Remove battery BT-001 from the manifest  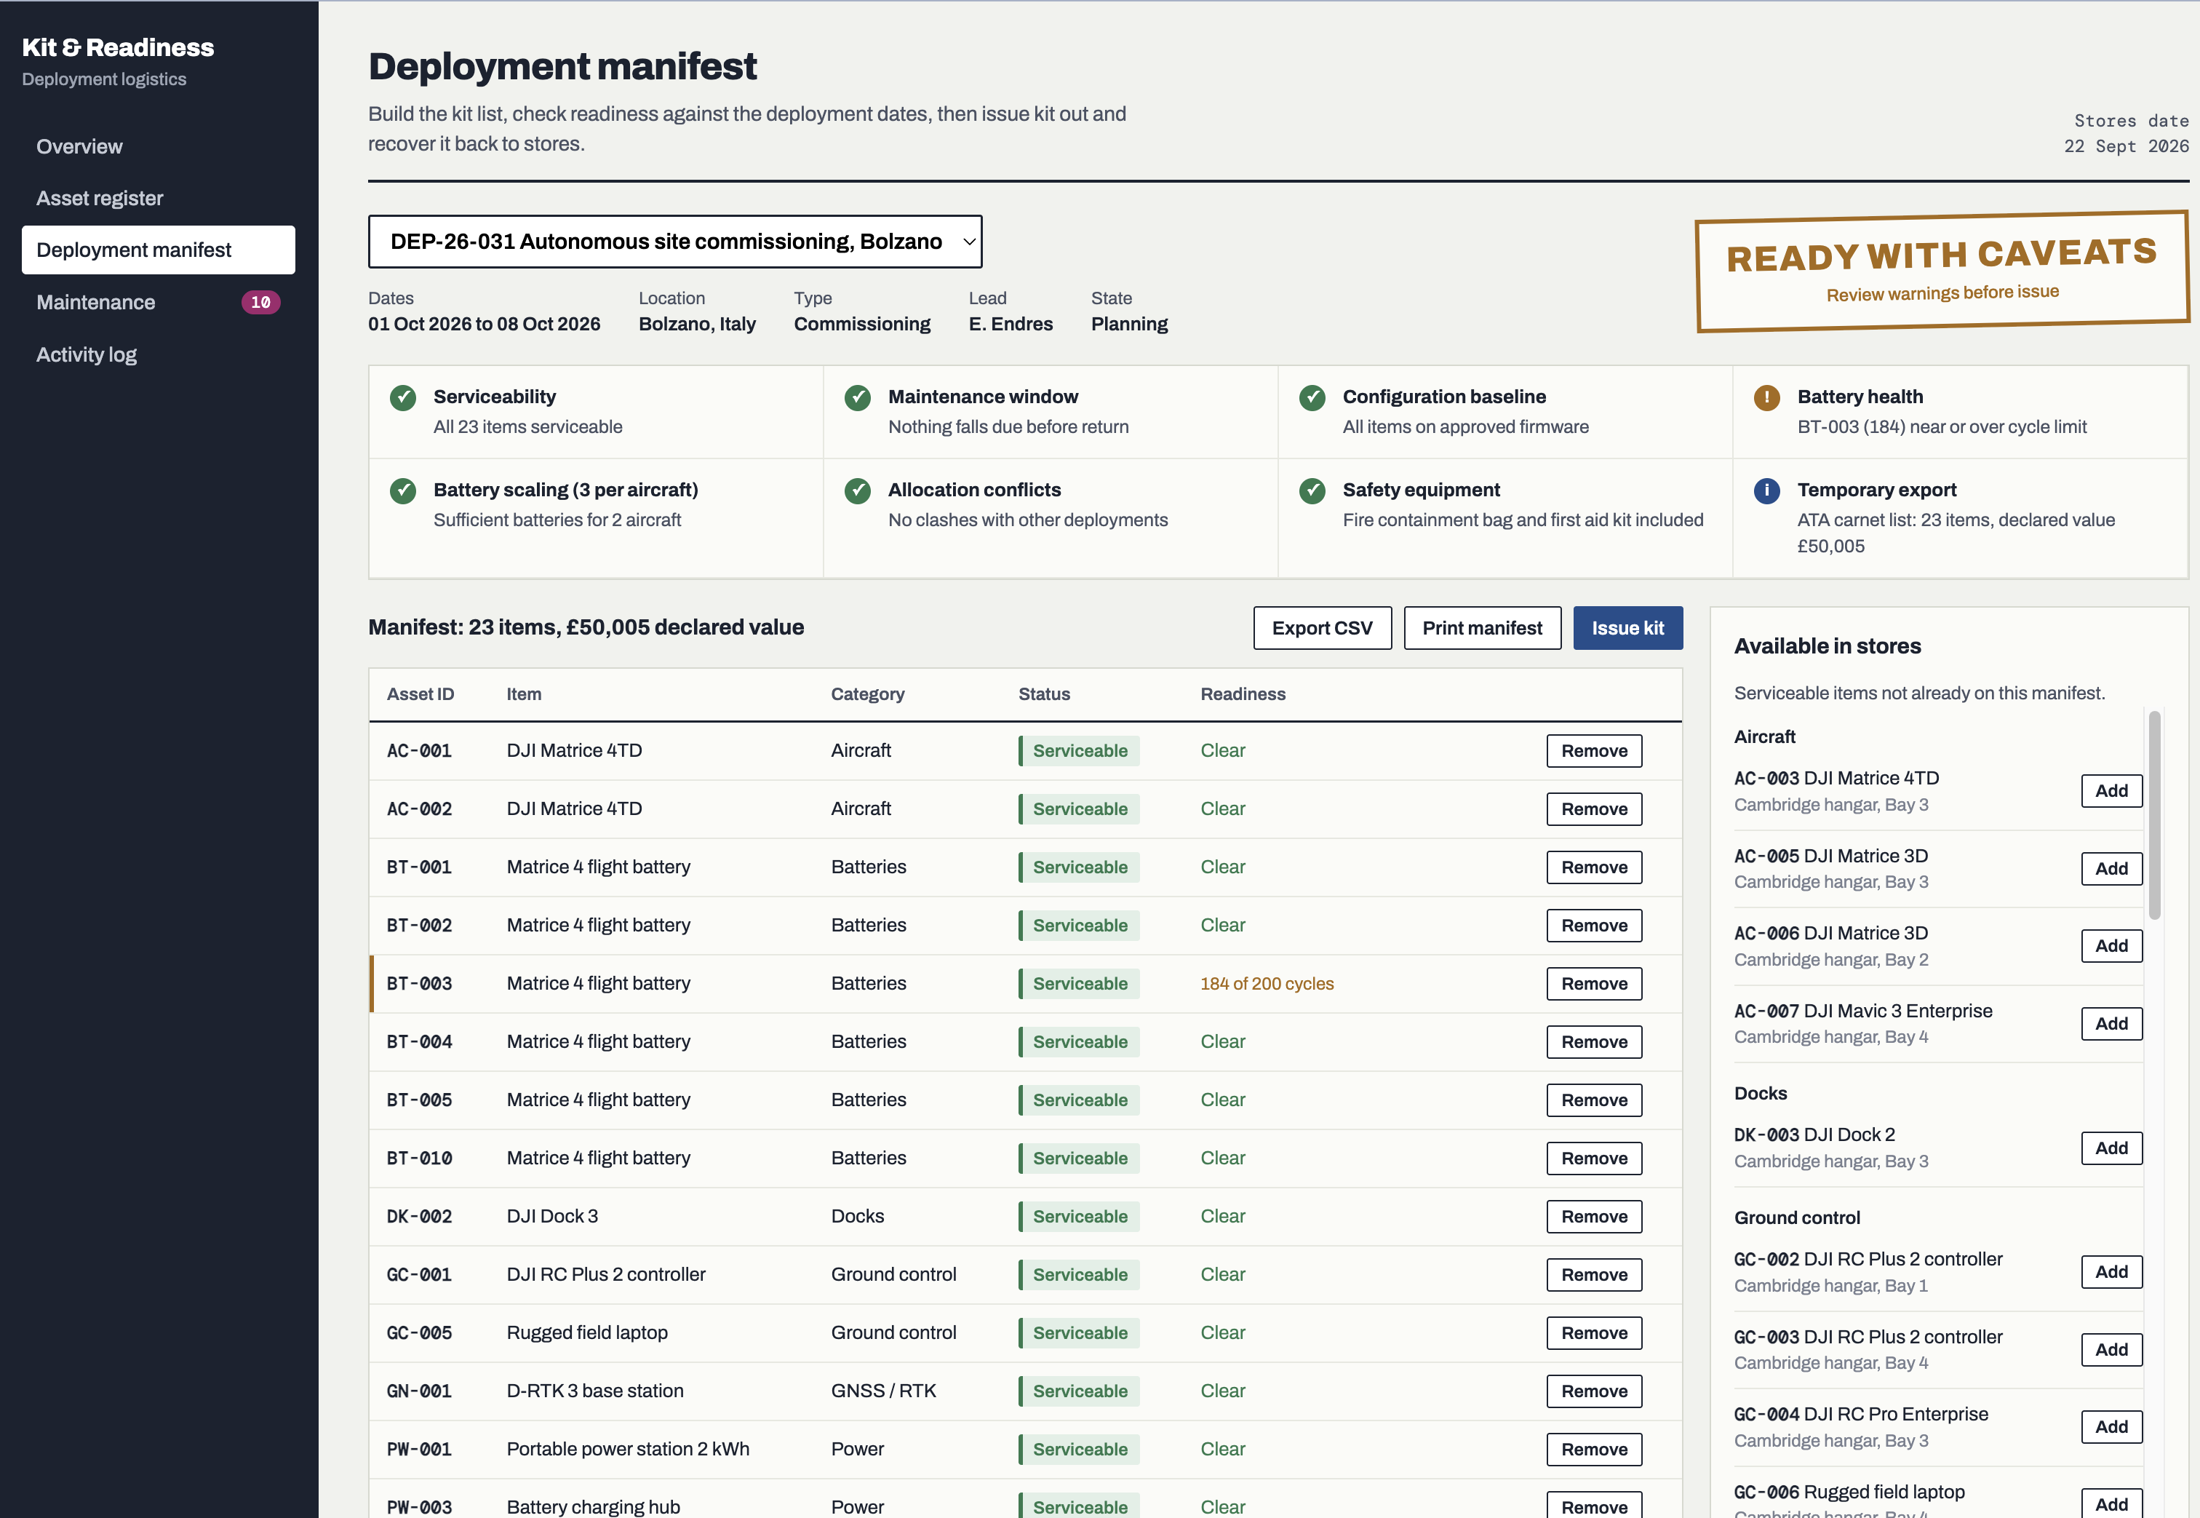tap(1593, 867)
